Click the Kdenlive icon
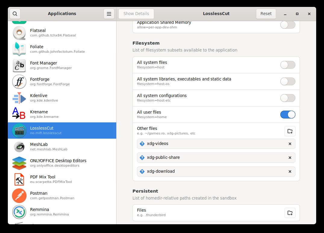This screenshot has height=233, width=324. [x=19, y=98]
